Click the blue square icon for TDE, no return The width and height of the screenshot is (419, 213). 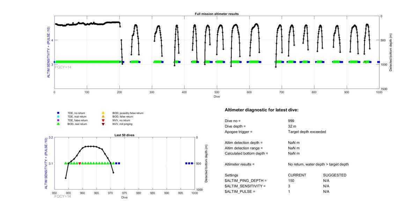click(x=58, y=113)
